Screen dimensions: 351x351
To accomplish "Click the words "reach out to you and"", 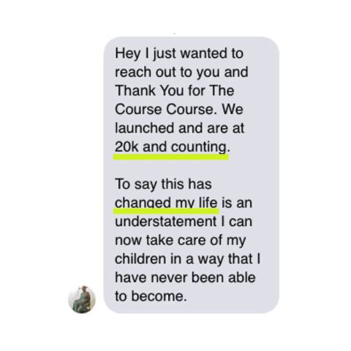I will (x=181, y=72).
